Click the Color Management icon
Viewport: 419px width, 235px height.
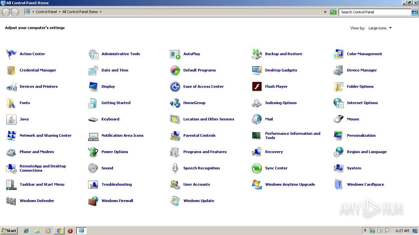click(x=339, y=54)
